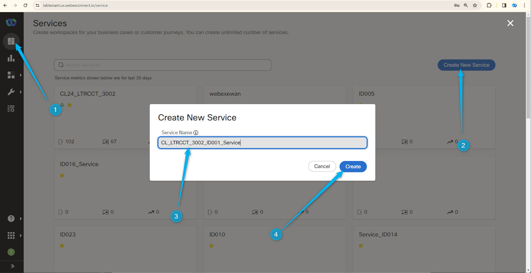Image resolution: width=531 pixels, height=273 pixels.
Task: Click the message icon beside count 67
Action: click(x=106, y=142)
